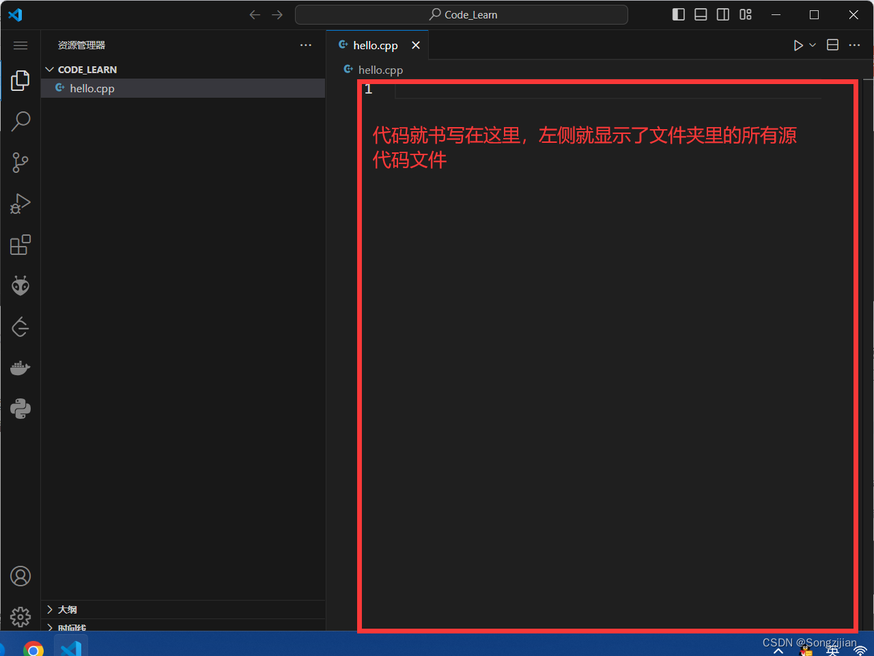Click the 英 input method indicator
This screenshot has height=656, width=874.
[x=832, y=651]
